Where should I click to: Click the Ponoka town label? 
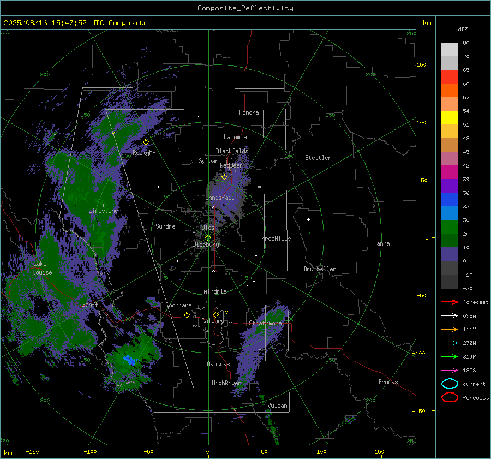(249, 112)
